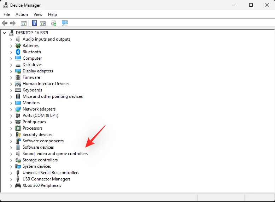This screenshot has height=202, width=275.
Task: Click the Back arrow toolbar icon
Action: tap(5, 23)
